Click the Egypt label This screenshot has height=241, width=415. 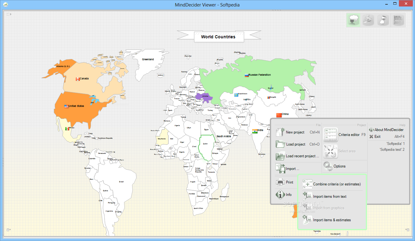[x=206, y=130]
